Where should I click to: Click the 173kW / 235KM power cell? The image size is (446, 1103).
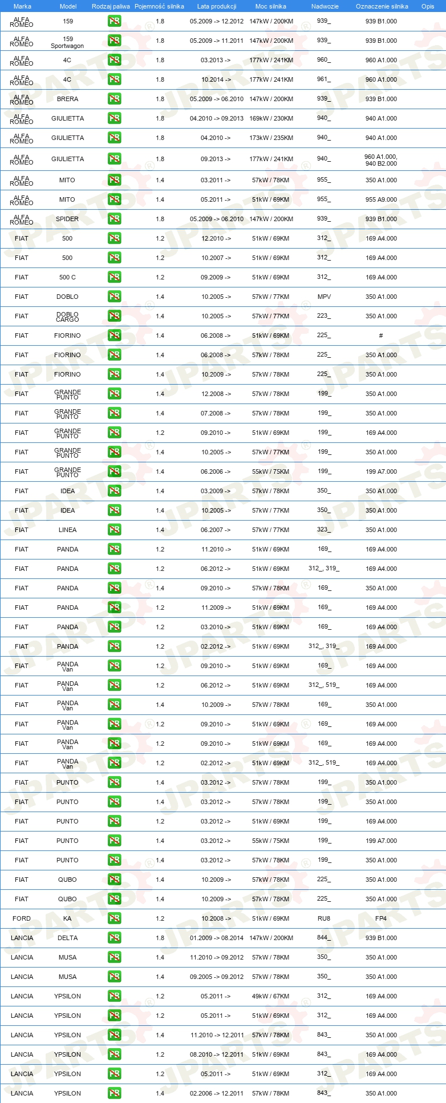271,138
